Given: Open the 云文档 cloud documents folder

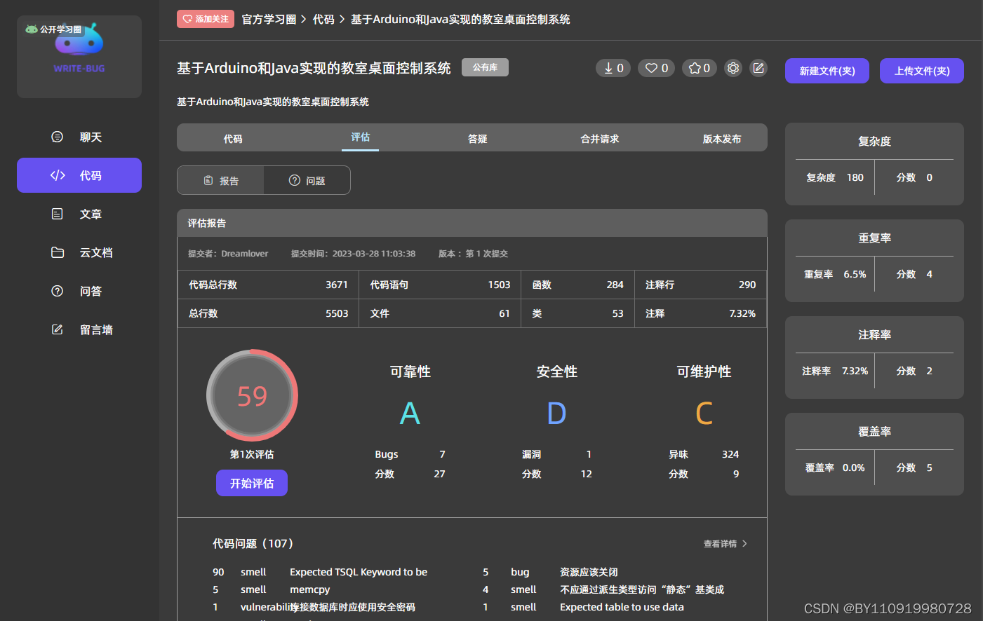Looking at the screenshot, I should (79, 252).
